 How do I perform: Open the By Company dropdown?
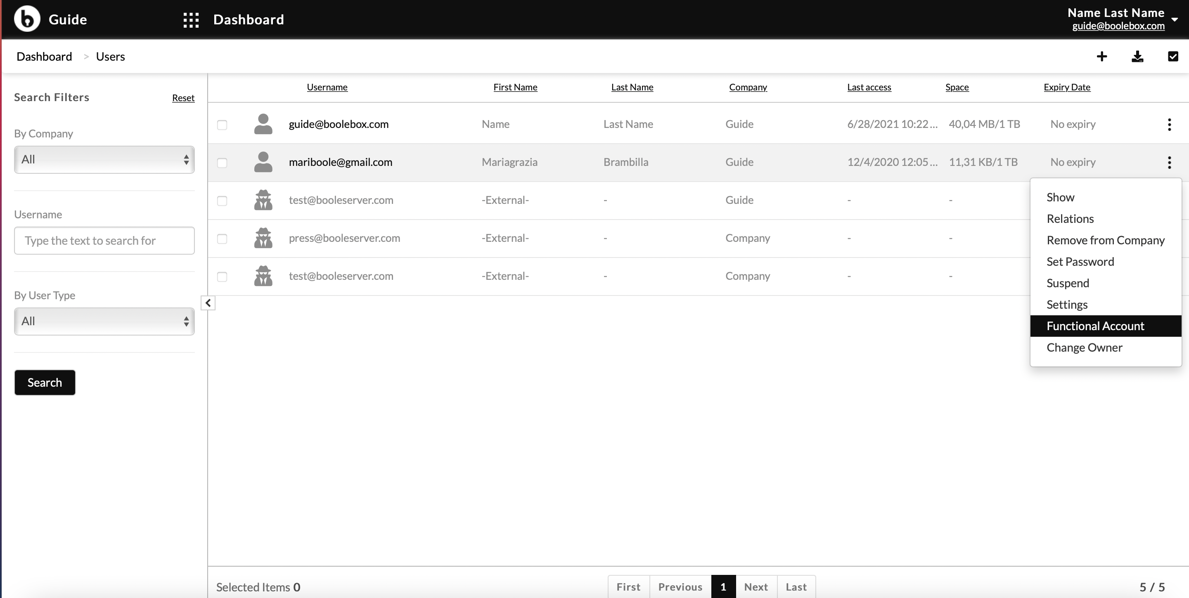click(x=104, y=160)
